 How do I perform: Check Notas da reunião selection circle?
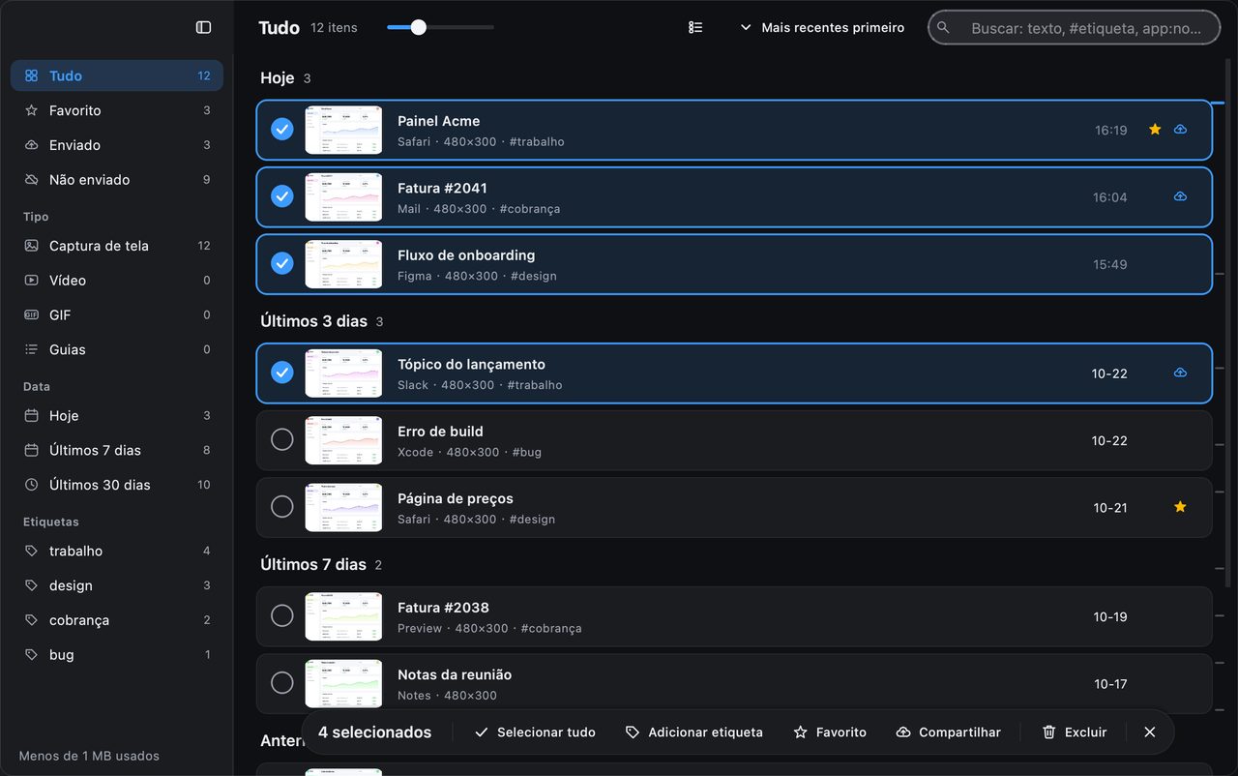tap(282, 683)
